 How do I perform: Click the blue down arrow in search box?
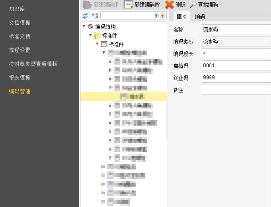point(156,16)
